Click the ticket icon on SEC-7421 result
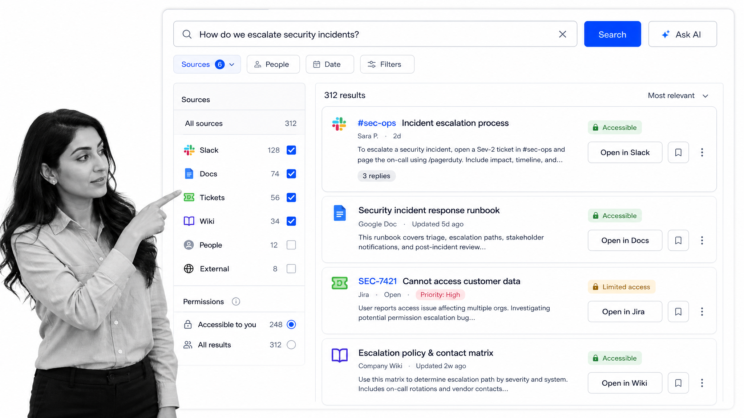The image size is (744, 418). coord(340,283)
